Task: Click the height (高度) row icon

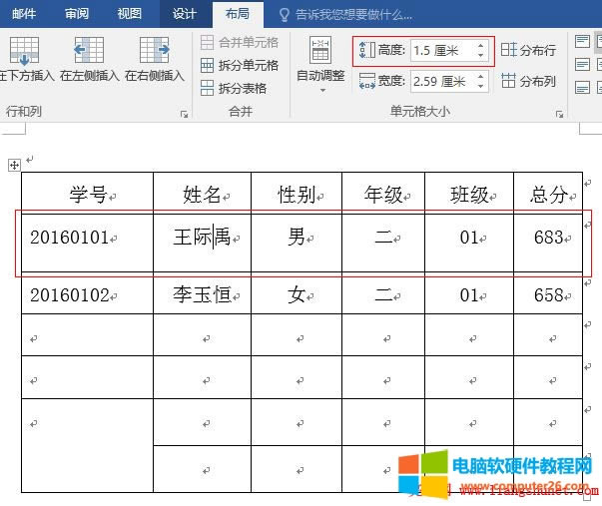Action: [x=366, y=50]
